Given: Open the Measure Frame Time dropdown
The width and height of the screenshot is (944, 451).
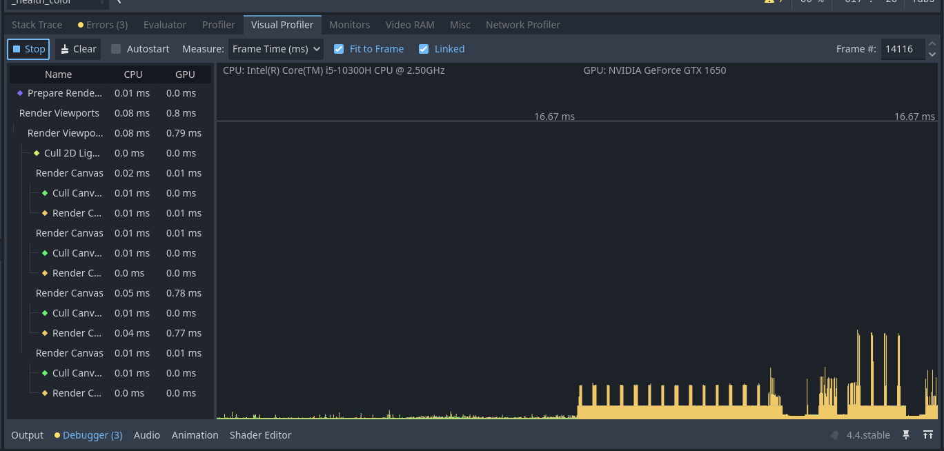Looking at the screenshot, I should [276, 49].
